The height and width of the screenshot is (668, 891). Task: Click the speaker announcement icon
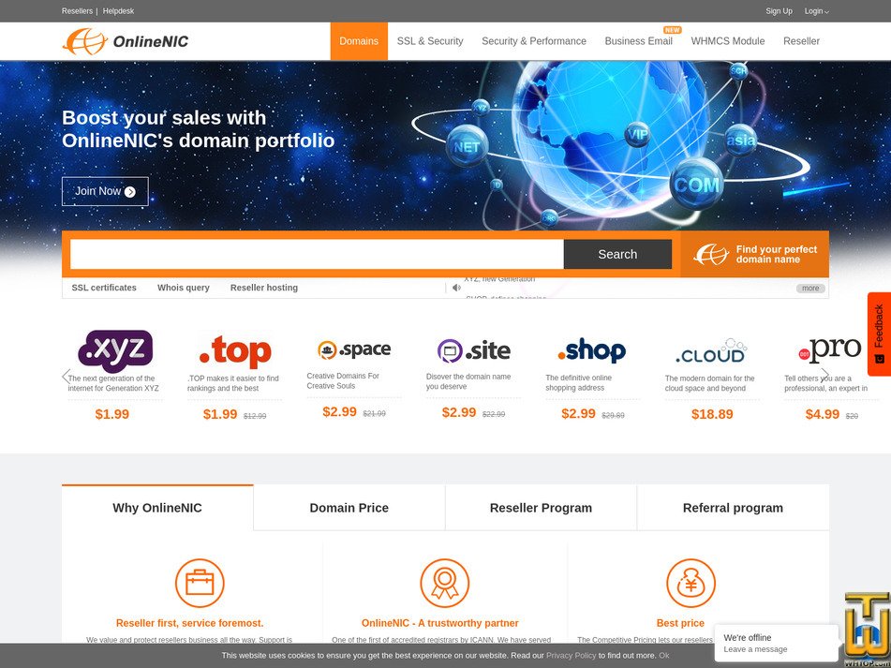[x=456, y=288]
